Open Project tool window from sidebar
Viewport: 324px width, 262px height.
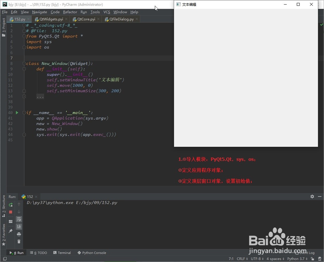point(4,27)
